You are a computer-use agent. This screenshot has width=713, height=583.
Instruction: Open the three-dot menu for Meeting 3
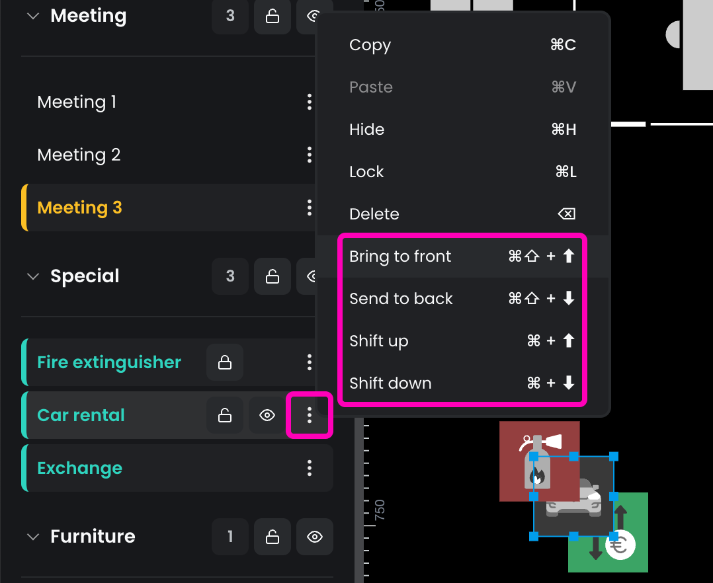point(309,208)
